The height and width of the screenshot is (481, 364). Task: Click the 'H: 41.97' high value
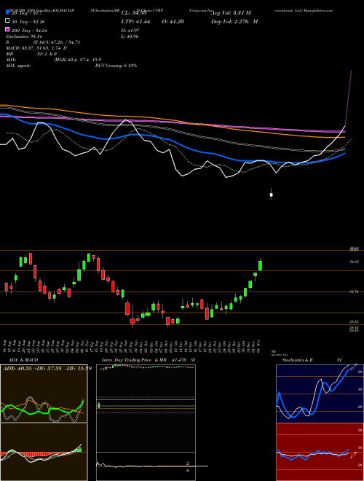pos(130,31)
